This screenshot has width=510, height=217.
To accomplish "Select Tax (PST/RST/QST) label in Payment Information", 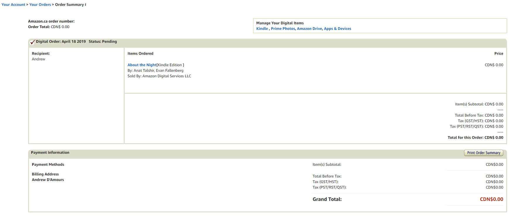I will (329, 187).
